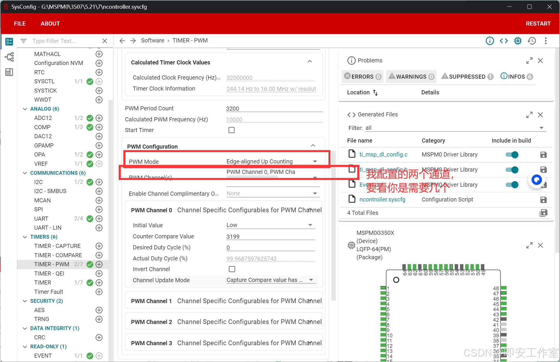
Task: Toggle include in build for ti_msp_dl_config.c
Action: tap(512, 155)
